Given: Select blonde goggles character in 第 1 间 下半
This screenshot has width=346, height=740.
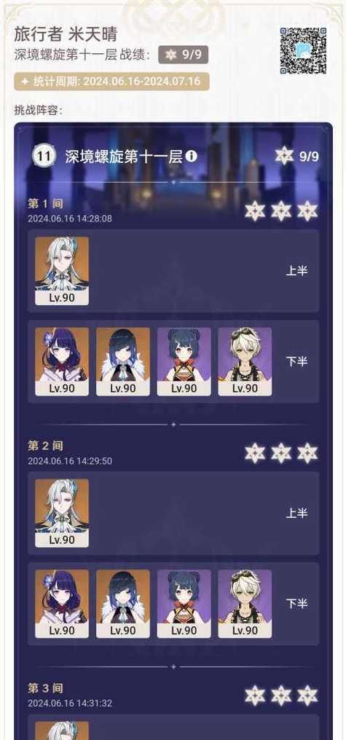Looking at the screenshot, I should [x=245, y=361].
